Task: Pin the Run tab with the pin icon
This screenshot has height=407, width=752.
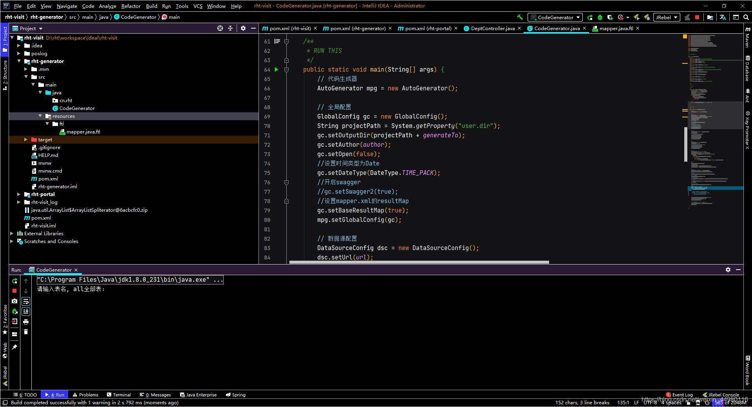Action: click(x=14, y=347)
